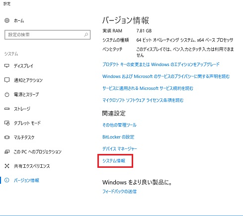Select the Display monitor icon
The height and width of the screenshot is (216, 243).
click(7, 66)
